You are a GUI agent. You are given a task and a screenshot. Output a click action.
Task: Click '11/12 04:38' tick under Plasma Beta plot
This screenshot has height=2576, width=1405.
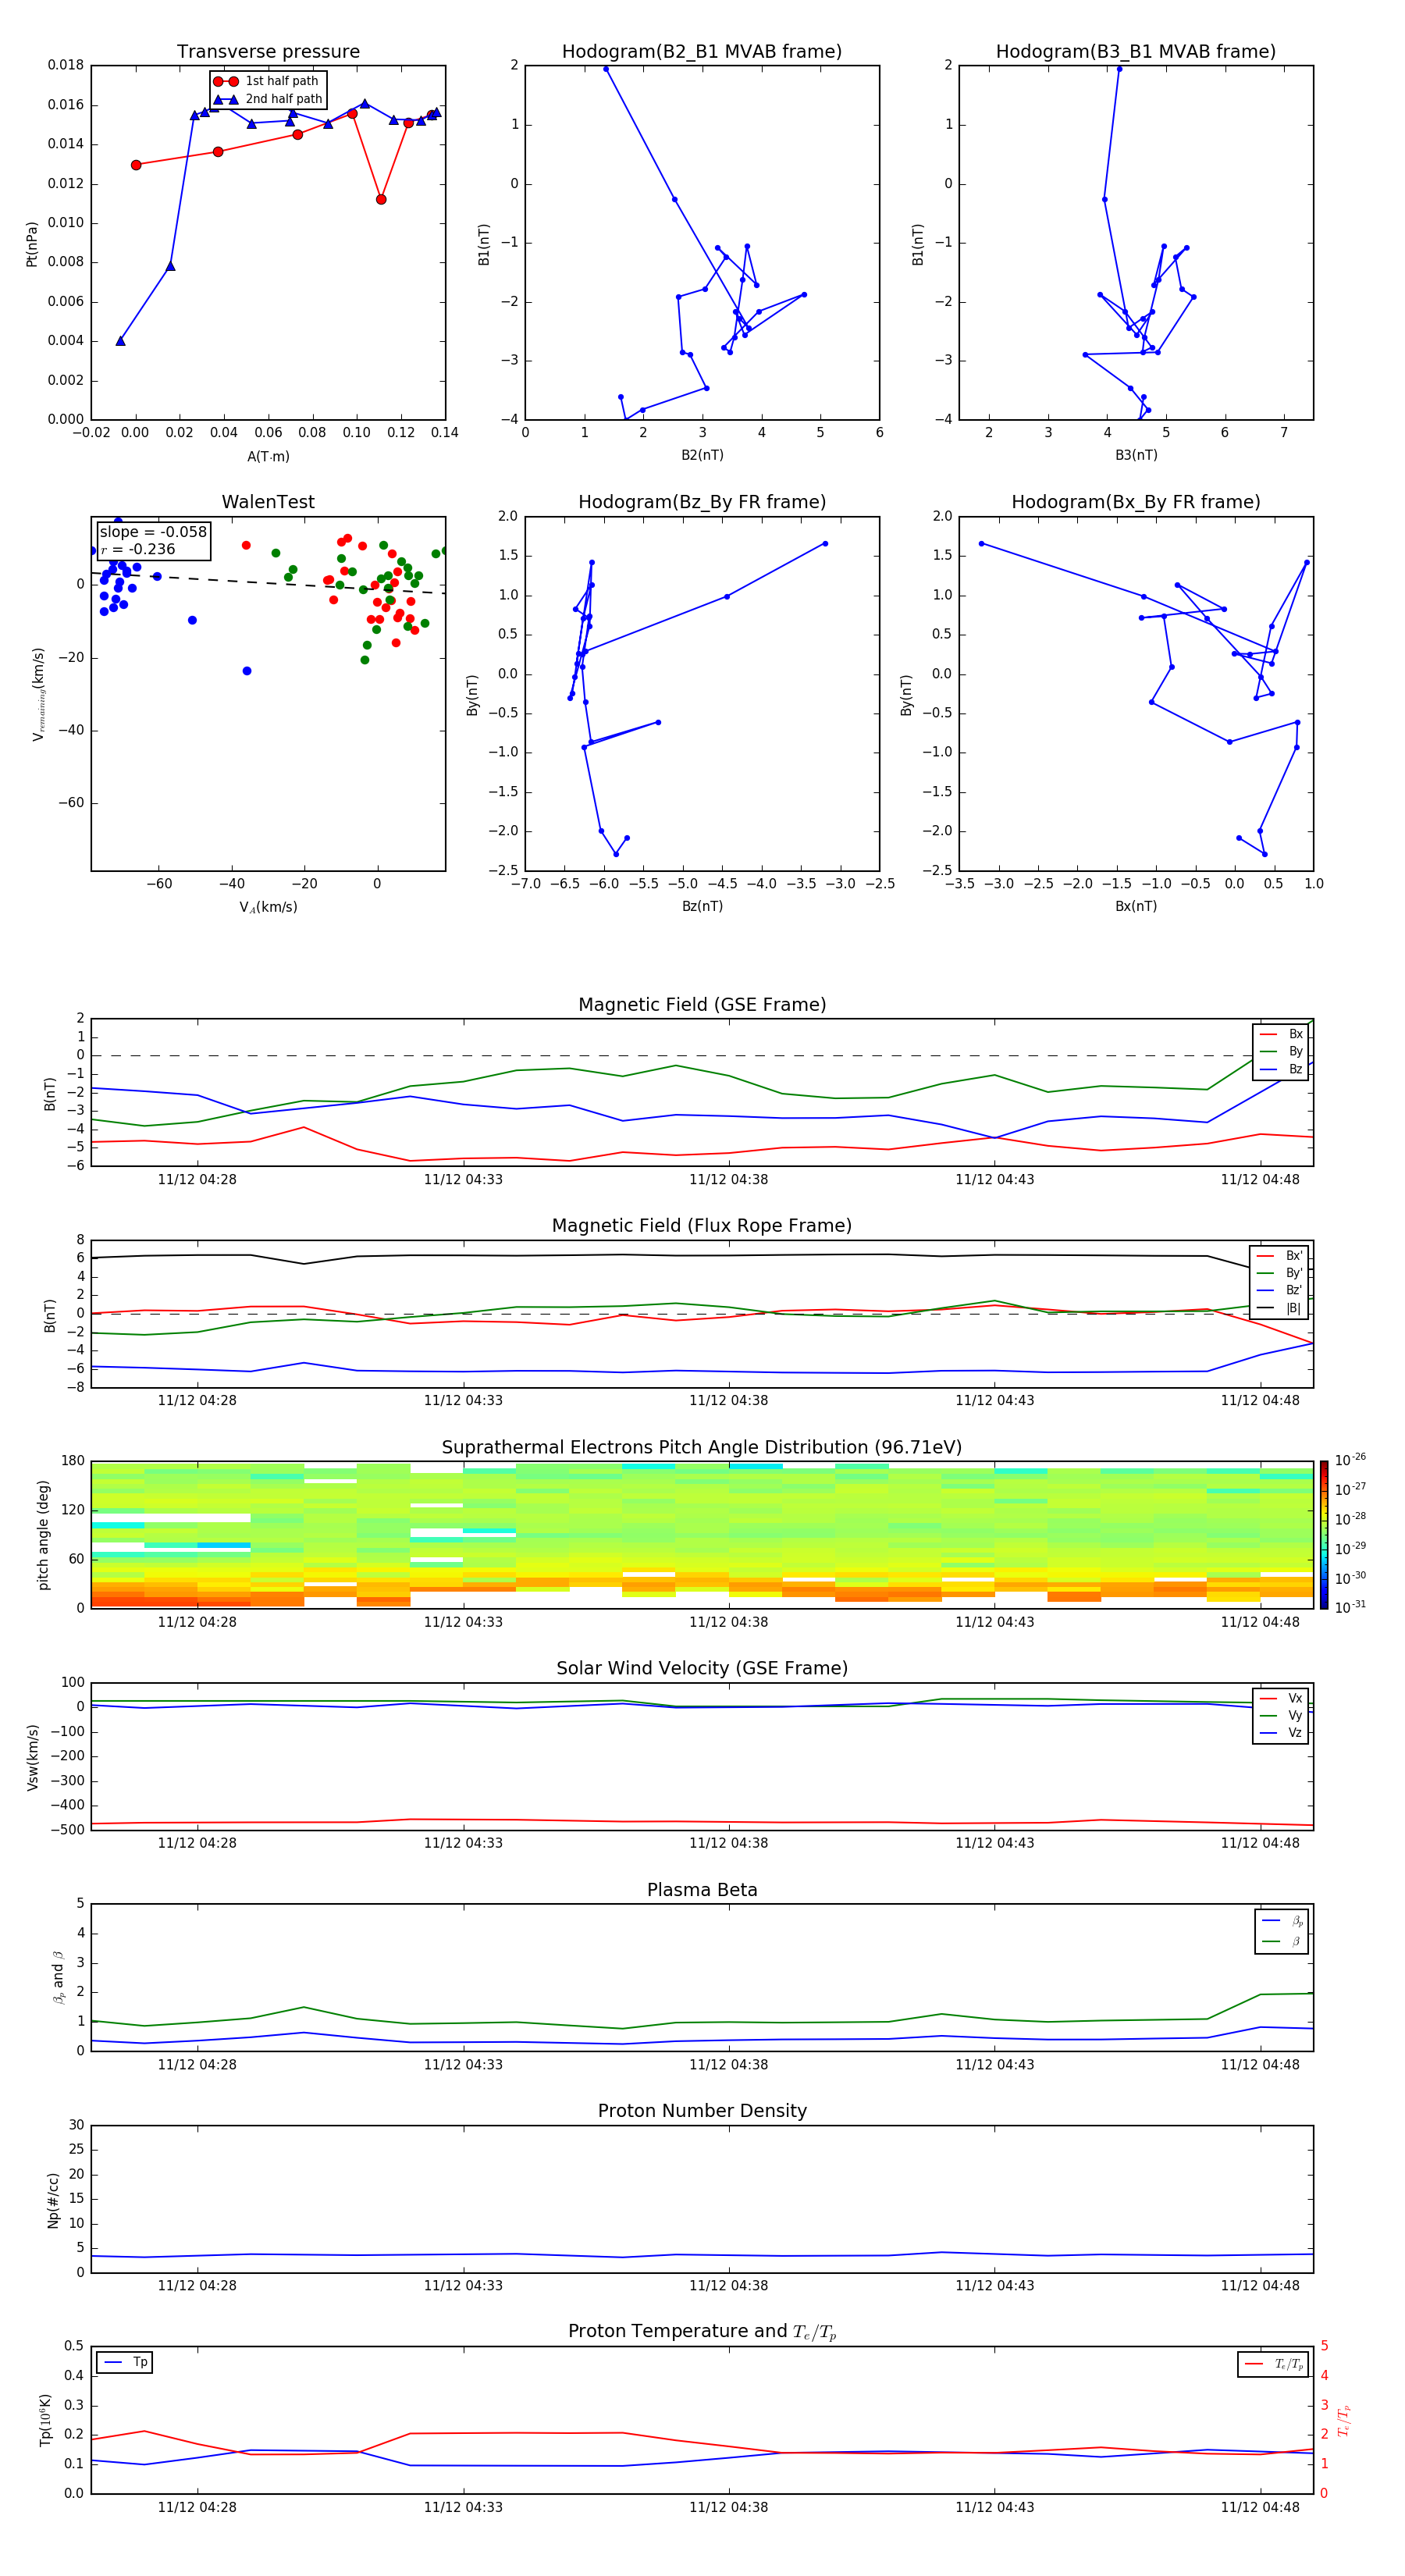(728, 2064)
